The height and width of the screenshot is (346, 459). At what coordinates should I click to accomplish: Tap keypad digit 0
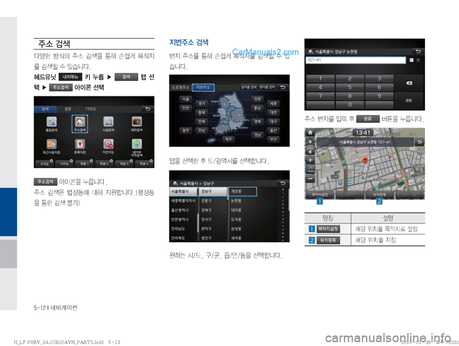tap(350, 105)
